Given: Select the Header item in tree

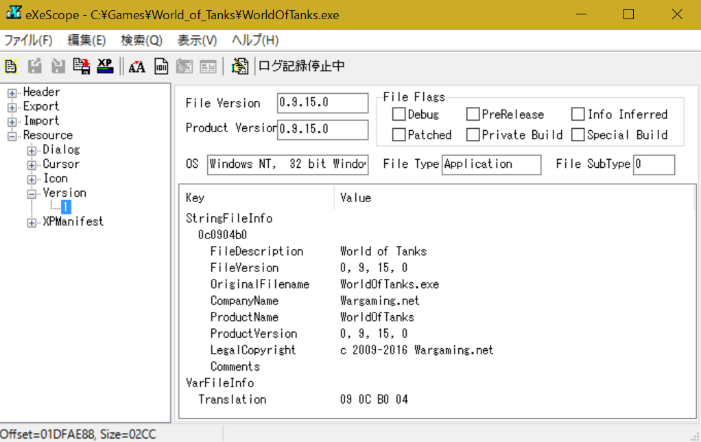Looking at the screenshot, I should 42,92.
